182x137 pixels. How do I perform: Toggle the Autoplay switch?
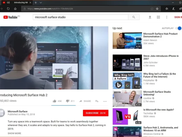pos(179,28)
